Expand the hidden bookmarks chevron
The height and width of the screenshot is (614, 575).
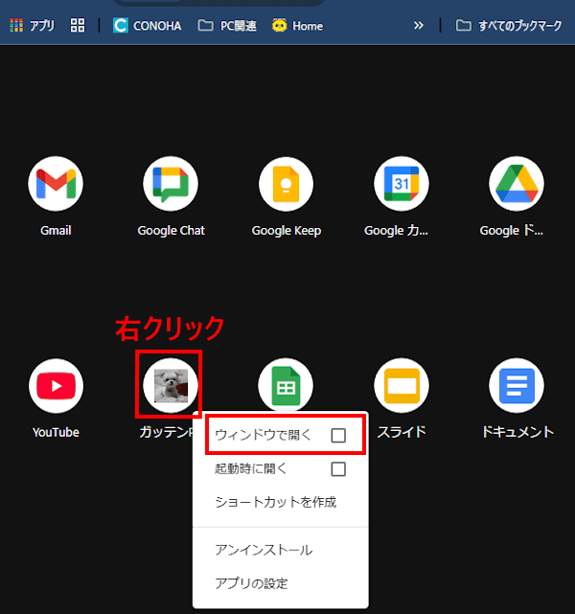pyautogui.click(x=419, y=26)
